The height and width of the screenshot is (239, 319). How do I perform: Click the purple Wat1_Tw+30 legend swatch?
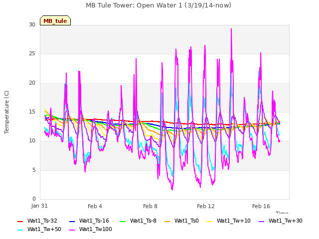[x=261, y=221]
